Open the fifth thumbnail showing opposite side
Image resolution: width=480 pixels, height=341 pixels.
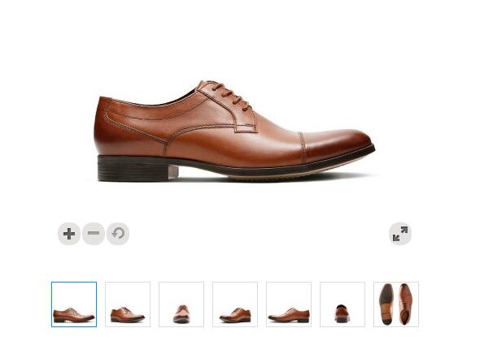289,304
